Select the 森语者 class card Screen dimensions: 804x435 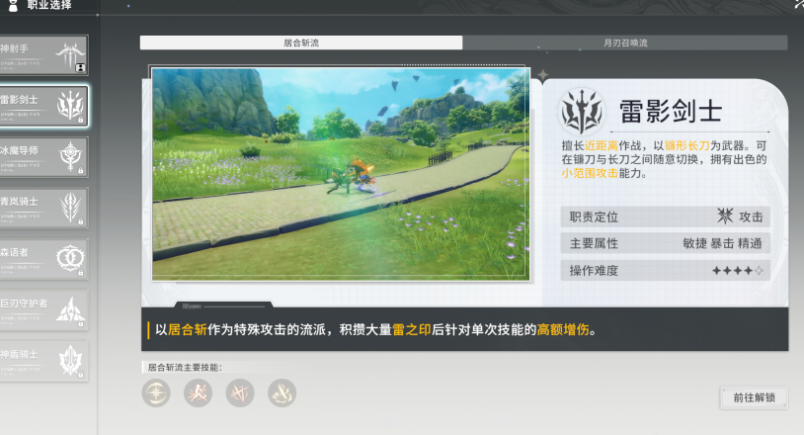43,259
